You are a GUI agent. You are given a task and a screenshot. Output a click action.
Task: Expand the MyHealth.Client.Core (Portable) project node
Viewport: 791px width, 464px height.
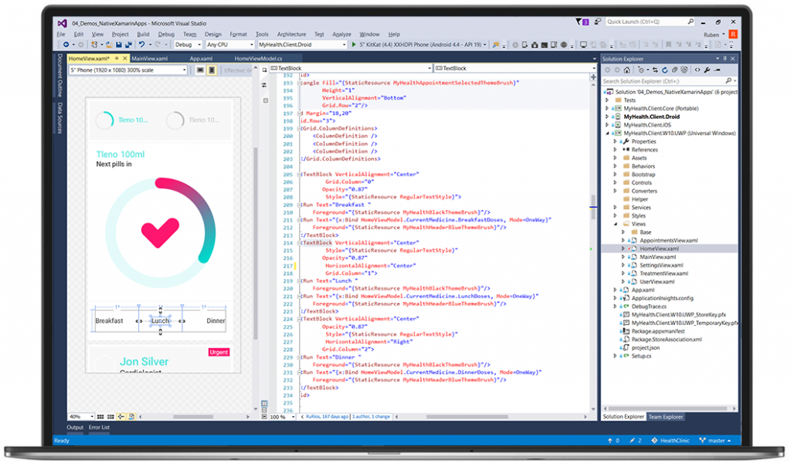click(609, 108)
